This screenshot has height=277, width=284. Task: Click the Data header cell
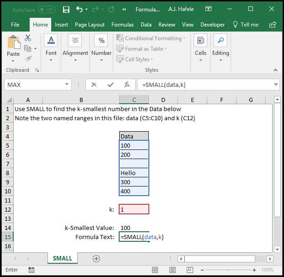(x=134, y=136)
